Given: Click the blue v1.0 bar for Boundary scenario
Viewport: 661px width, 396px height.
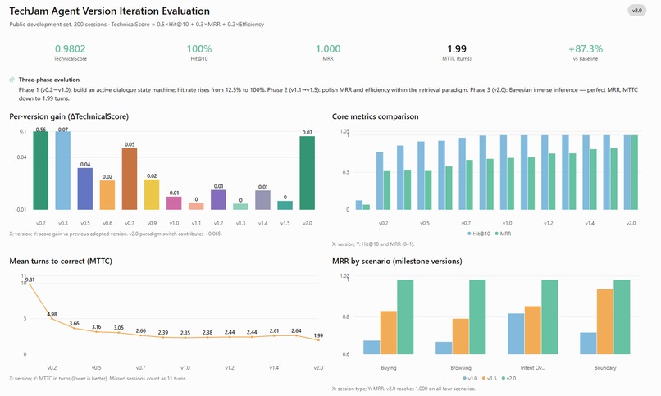Looking at the screenshot, I should (x=589, y=344).
